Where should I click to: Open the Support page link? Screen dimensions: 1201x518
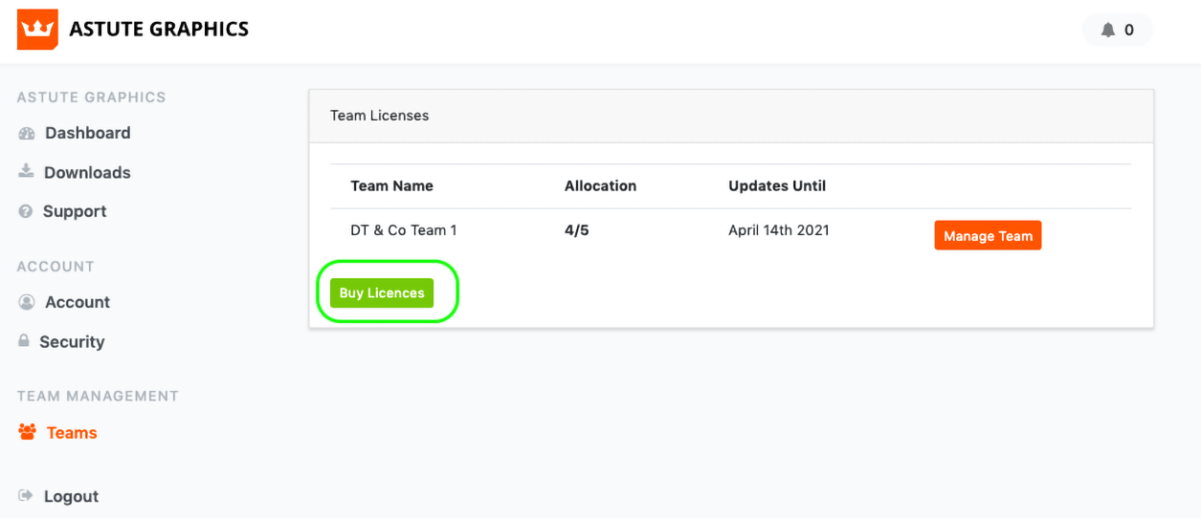coord(75,211)
